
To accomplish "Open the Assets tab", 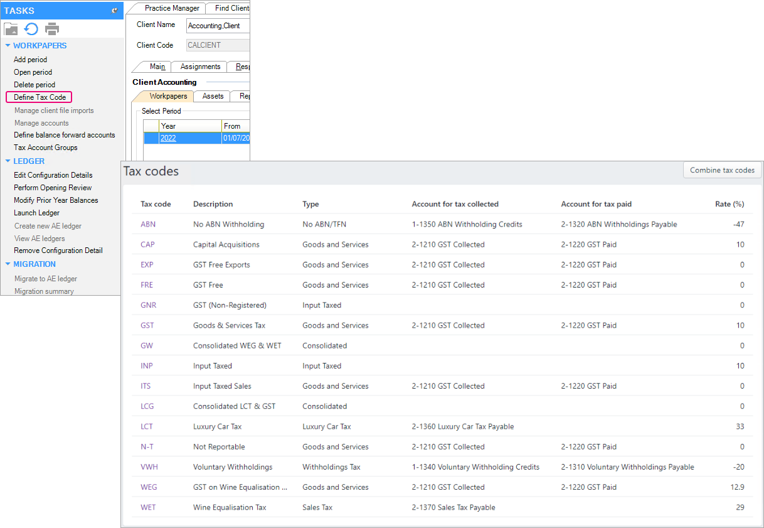I will tap(213, 96).
